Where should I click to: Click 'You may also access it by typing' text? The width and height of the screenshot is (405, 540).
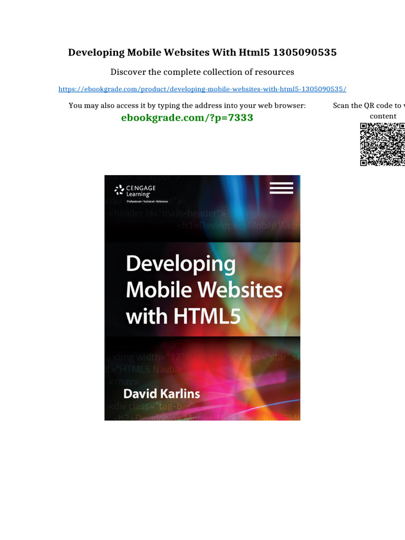click(x=187, y=105)
